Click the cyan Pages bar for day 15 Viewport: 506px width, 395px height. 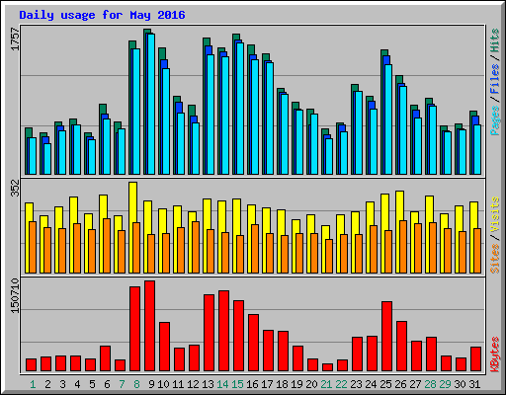(240, 109)
